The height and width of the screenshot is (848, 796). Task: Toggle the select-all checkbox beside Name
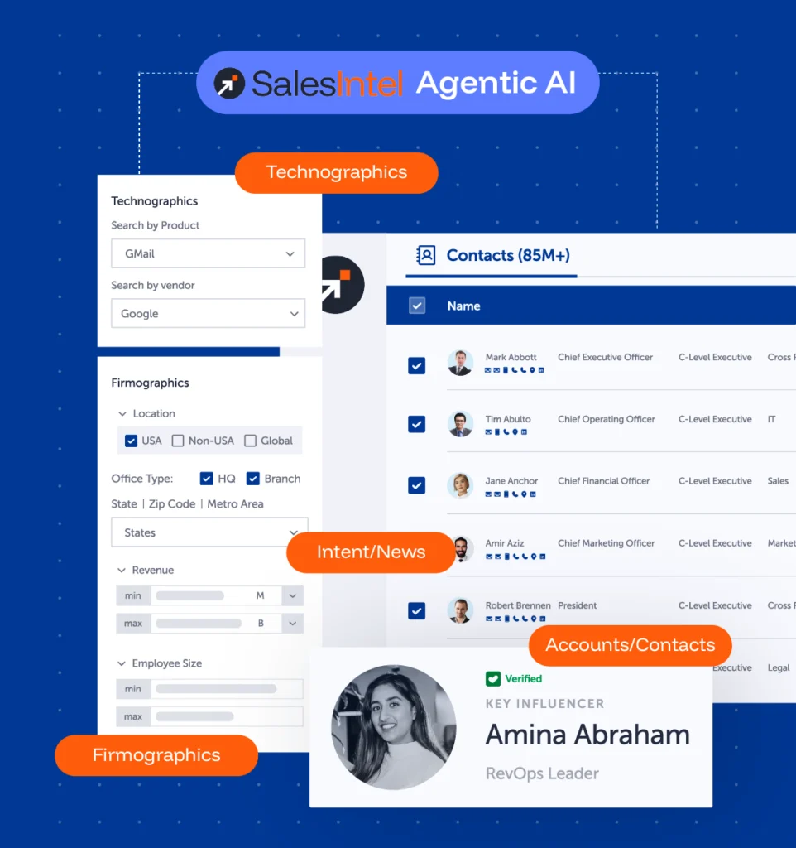point(417,306)
